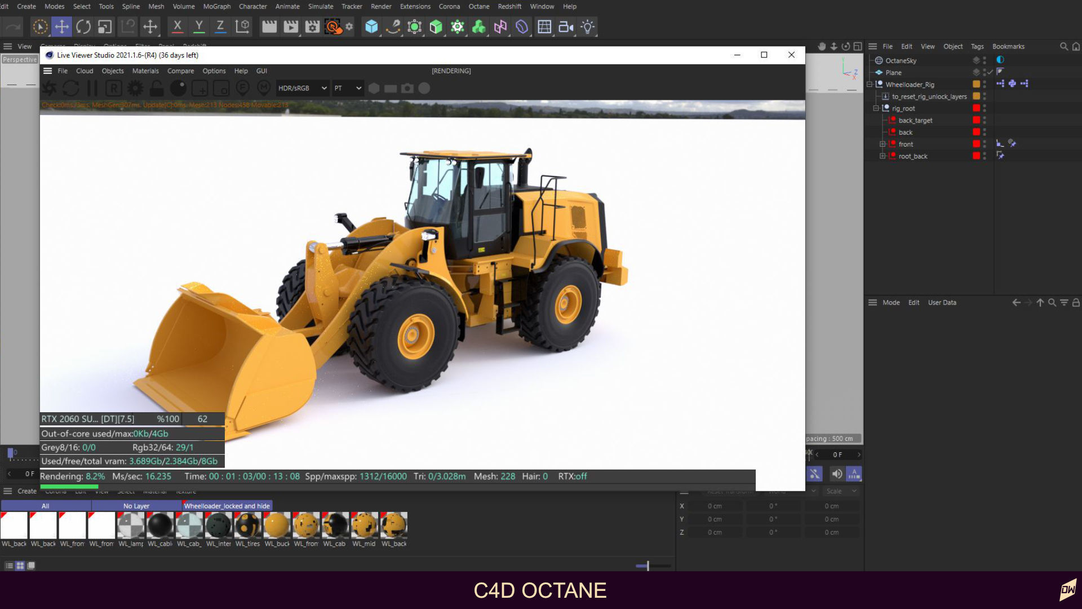Viewport: 1082px width, 609px height.
Task: Click User Data in Attribute Manager
Action: click(942, 303)
